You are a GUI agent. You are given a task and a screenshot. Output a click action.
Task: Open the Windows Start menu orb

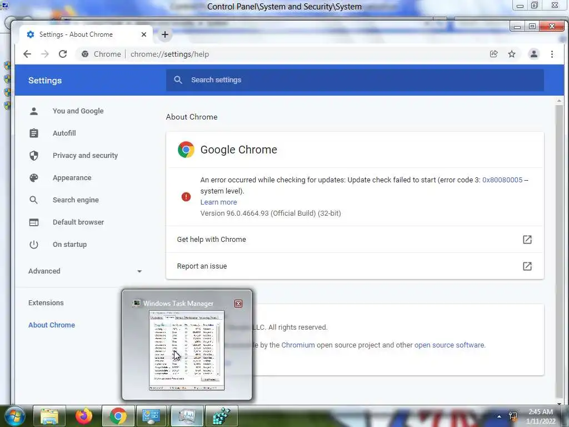click(14, 416)
